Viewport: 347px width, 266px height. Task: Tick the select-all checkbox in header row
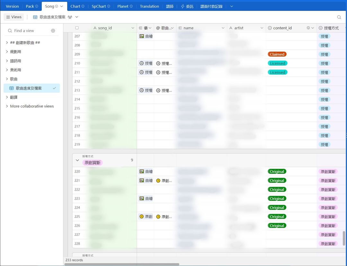click(77, 28)
